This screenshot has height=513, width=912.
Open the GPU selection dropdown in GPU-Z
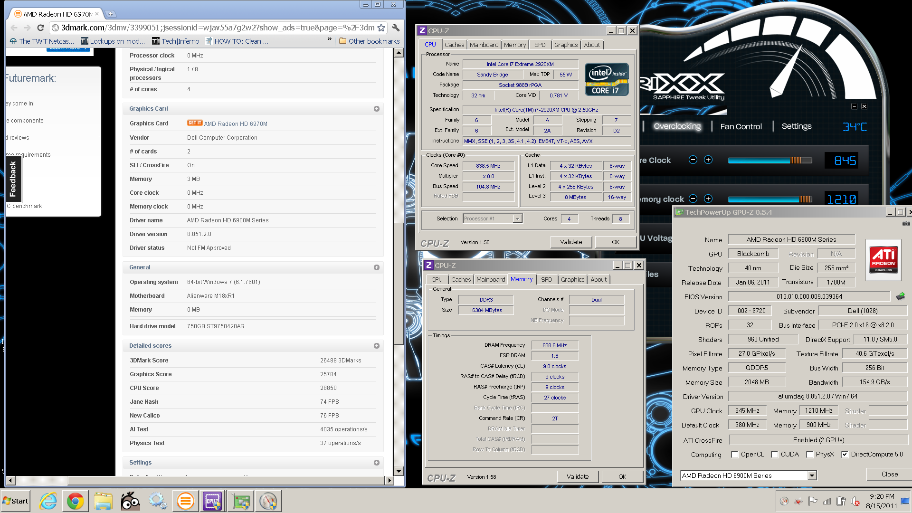coord(749,475)
